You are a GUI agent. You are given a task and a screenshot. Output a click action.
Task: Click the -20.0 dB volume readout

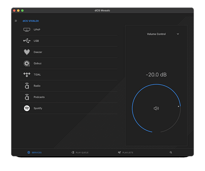(x=156, y=75)
